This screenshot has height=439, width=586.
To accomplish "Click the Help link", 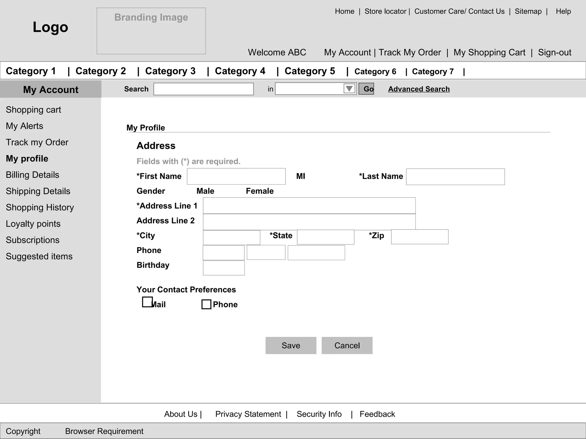I will tap(563, 11).
